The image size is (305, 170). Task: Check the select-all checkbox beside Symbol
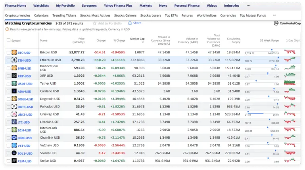[x=9, y=40]
